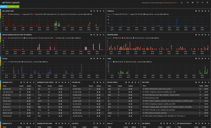Open inspect icon on IDS-LARGE X-FER panel

94,11
